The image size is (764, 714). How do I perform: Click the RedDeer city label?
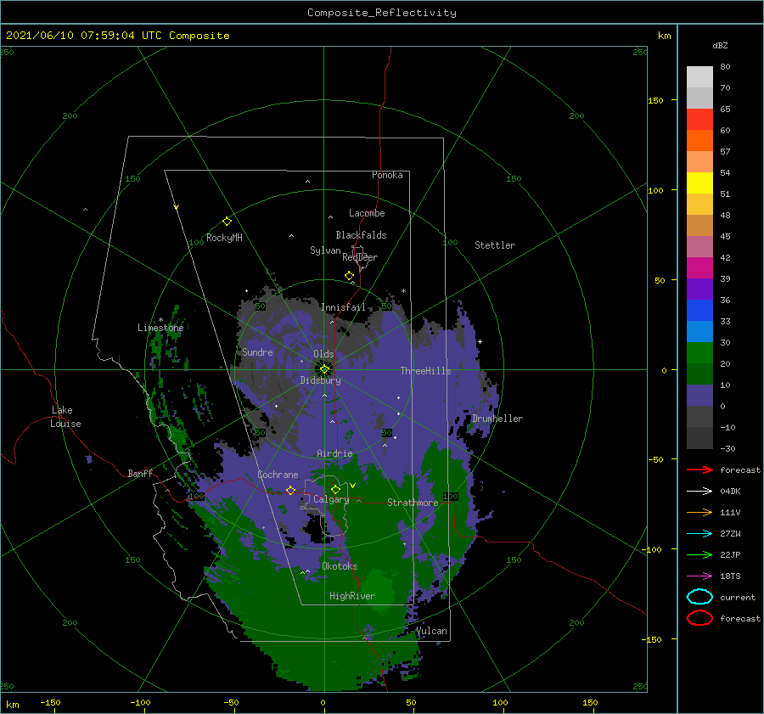pyautogui.click(x=360, y=257)
